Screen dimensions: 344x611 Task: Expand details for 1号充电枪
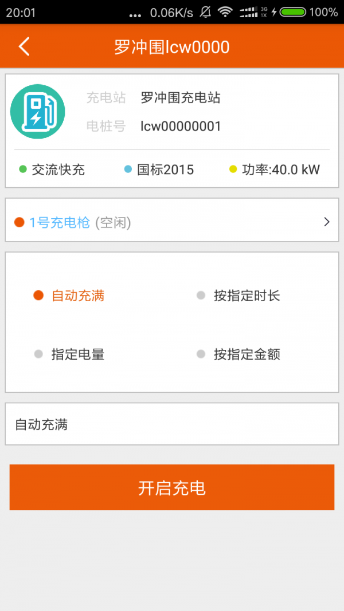pos(172,222)
